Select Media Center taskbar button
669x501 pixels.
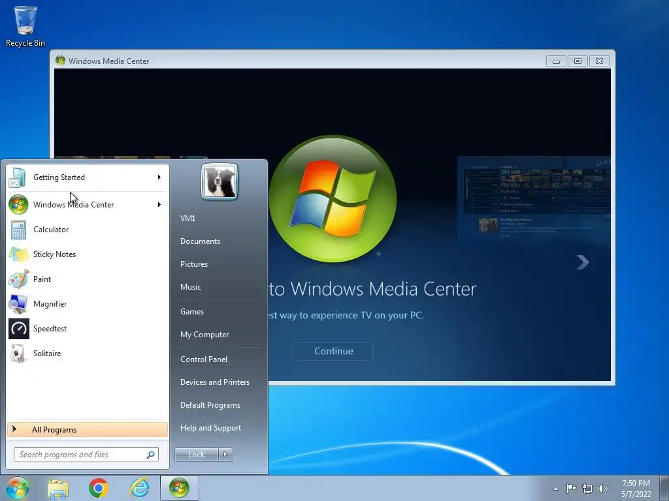179,488
